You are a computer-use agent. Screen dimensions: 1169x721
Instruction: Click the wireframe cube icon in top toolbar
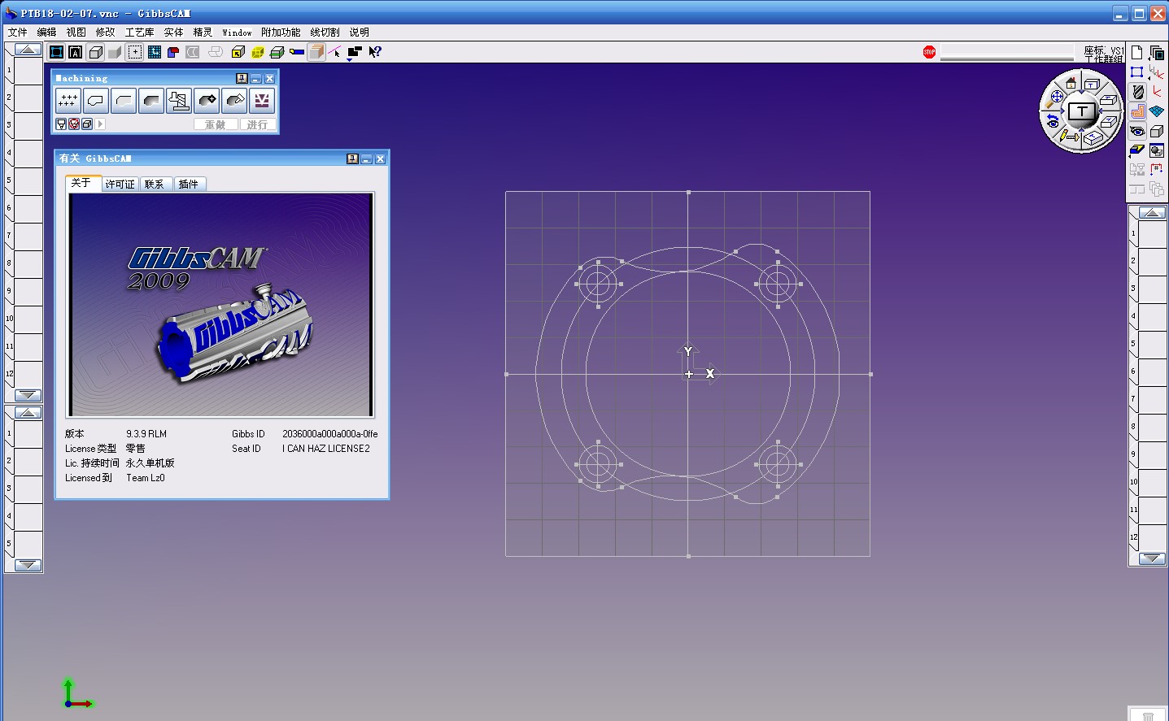95,52
